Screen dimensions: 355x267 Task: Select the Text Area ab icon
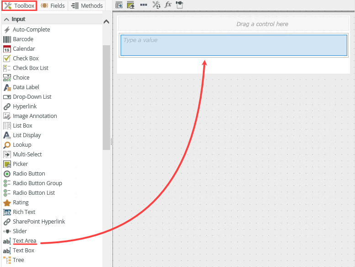click(x=7, y=241)
